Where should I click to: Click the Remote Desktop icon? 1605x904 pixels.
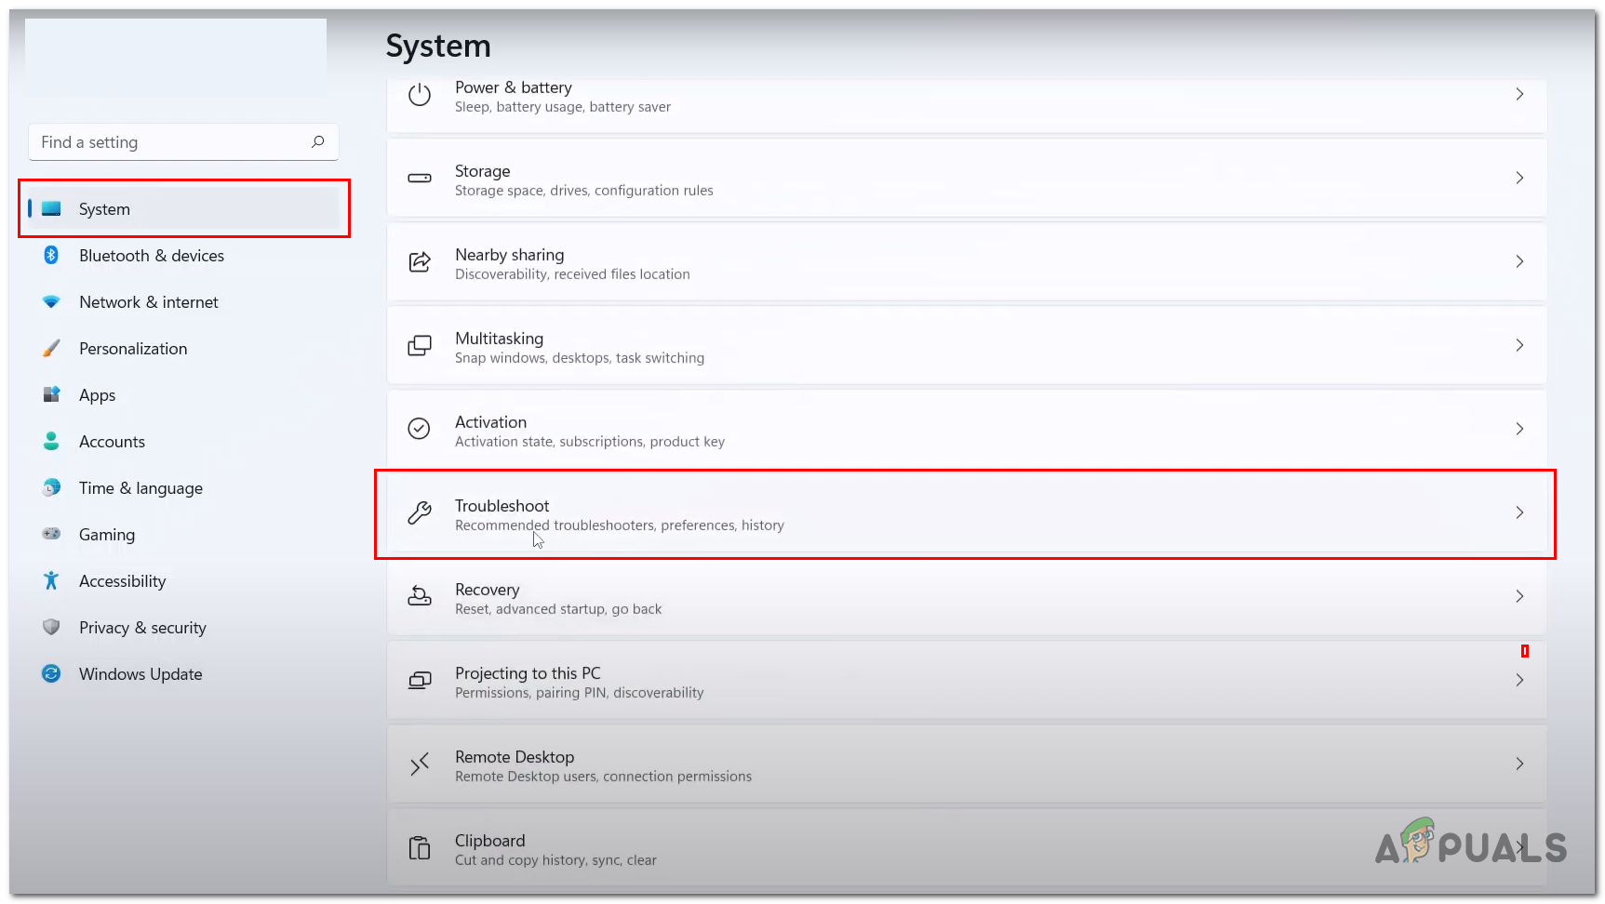pyautogui.click(x=420, y=764)
